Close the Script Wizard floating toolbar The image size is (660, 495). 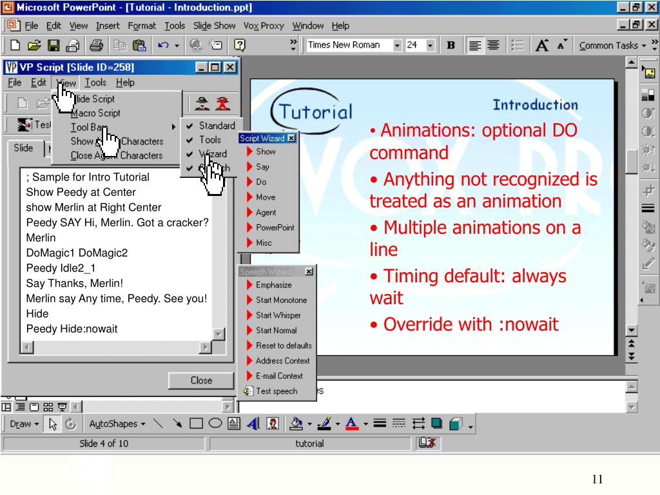point(291,138)
